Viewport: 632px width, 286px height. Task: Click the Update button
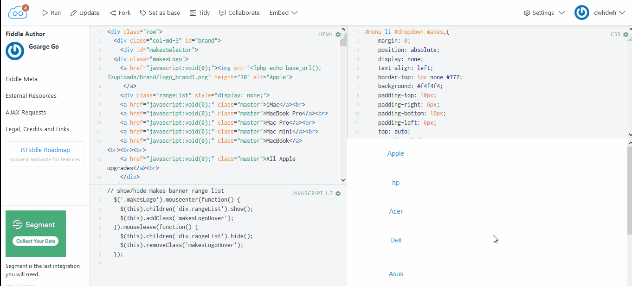(x=85, y=13)
